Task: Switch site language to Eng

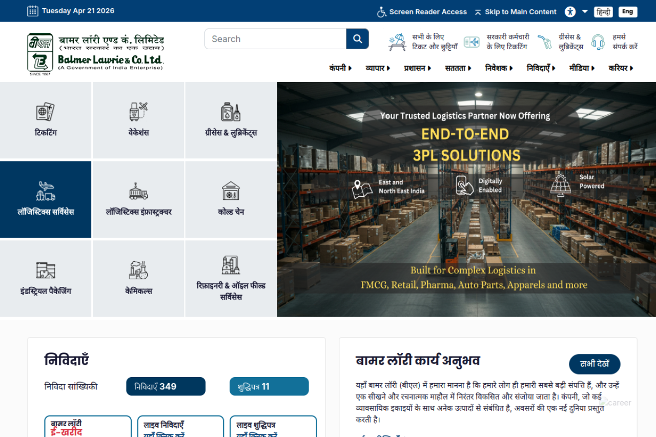Action: click(x=628, y=12)
